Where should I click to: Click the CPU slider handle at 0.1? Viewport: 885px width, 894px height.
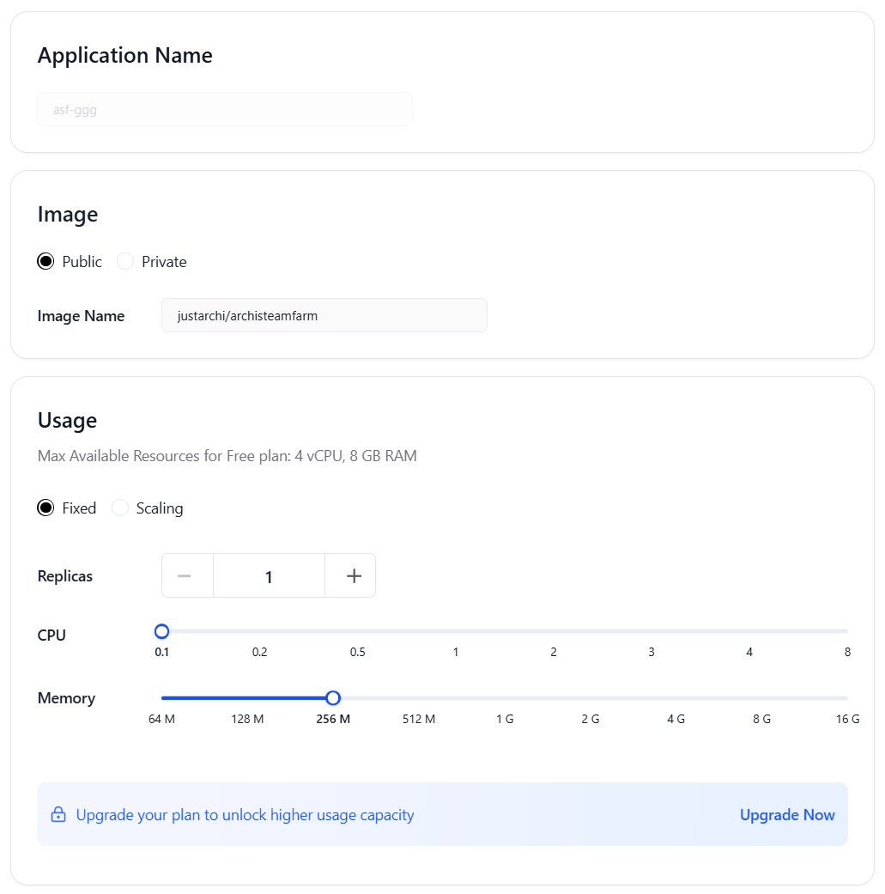tap(161, 632)
